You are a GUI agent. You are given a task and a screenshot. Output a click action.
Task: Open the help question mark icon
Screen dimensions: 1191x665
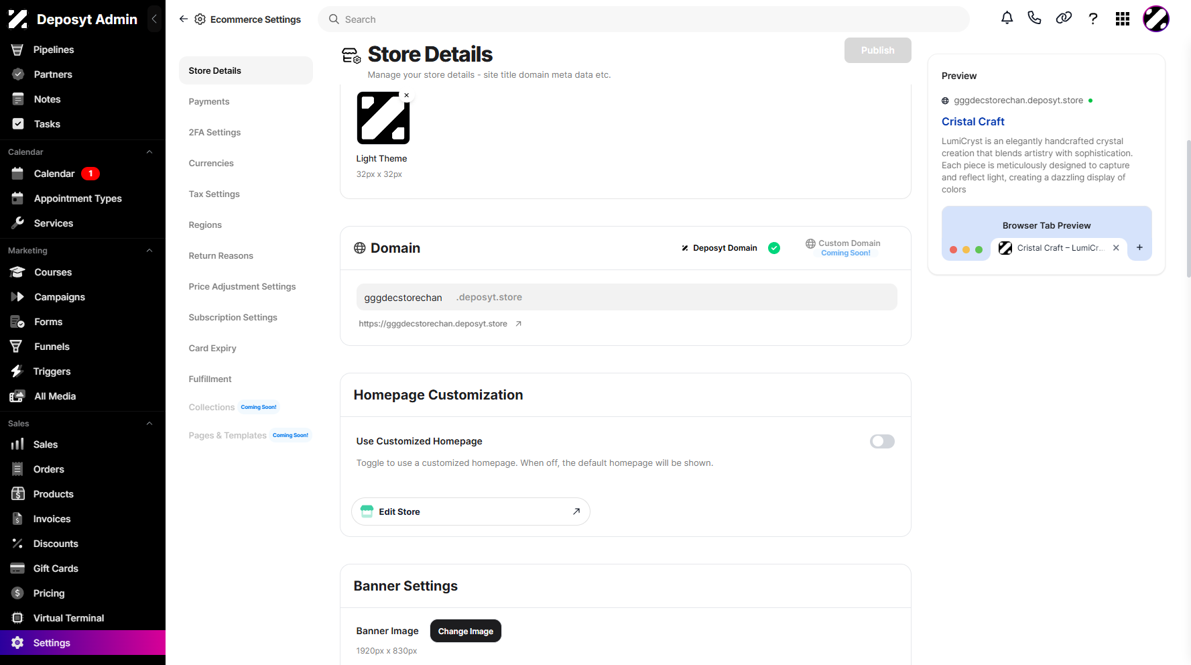tap(1093, 19)
